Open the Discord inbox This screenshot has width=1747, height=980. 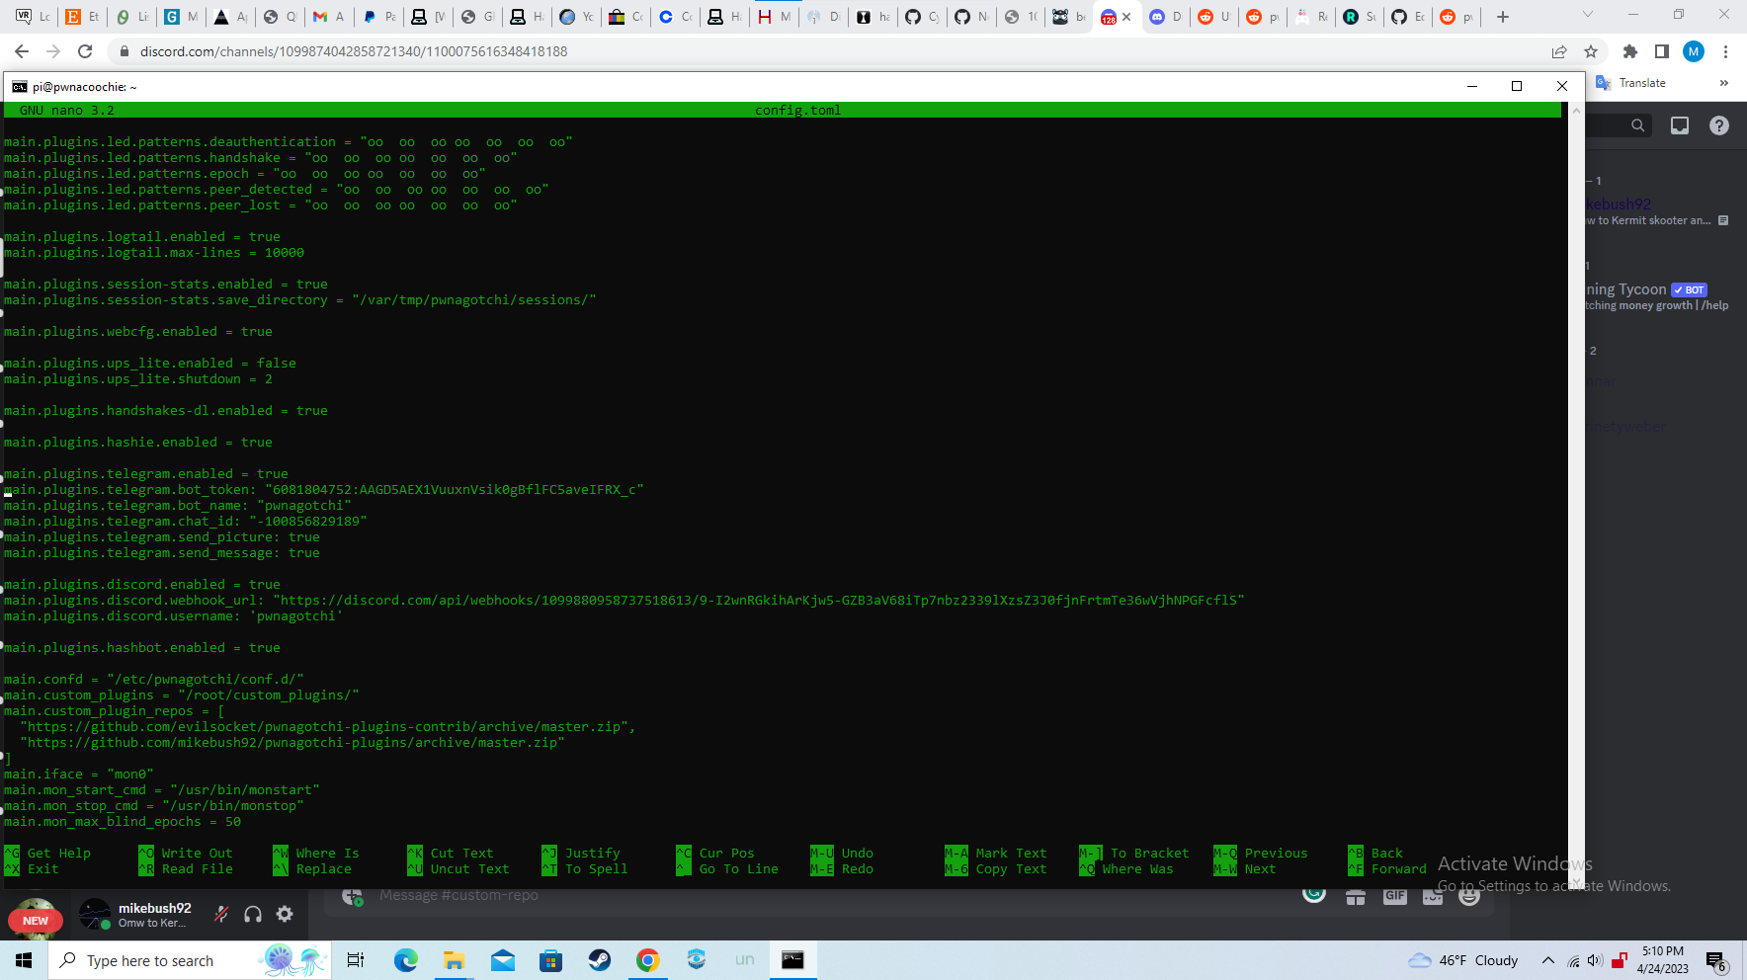[x=1679, y=125]
